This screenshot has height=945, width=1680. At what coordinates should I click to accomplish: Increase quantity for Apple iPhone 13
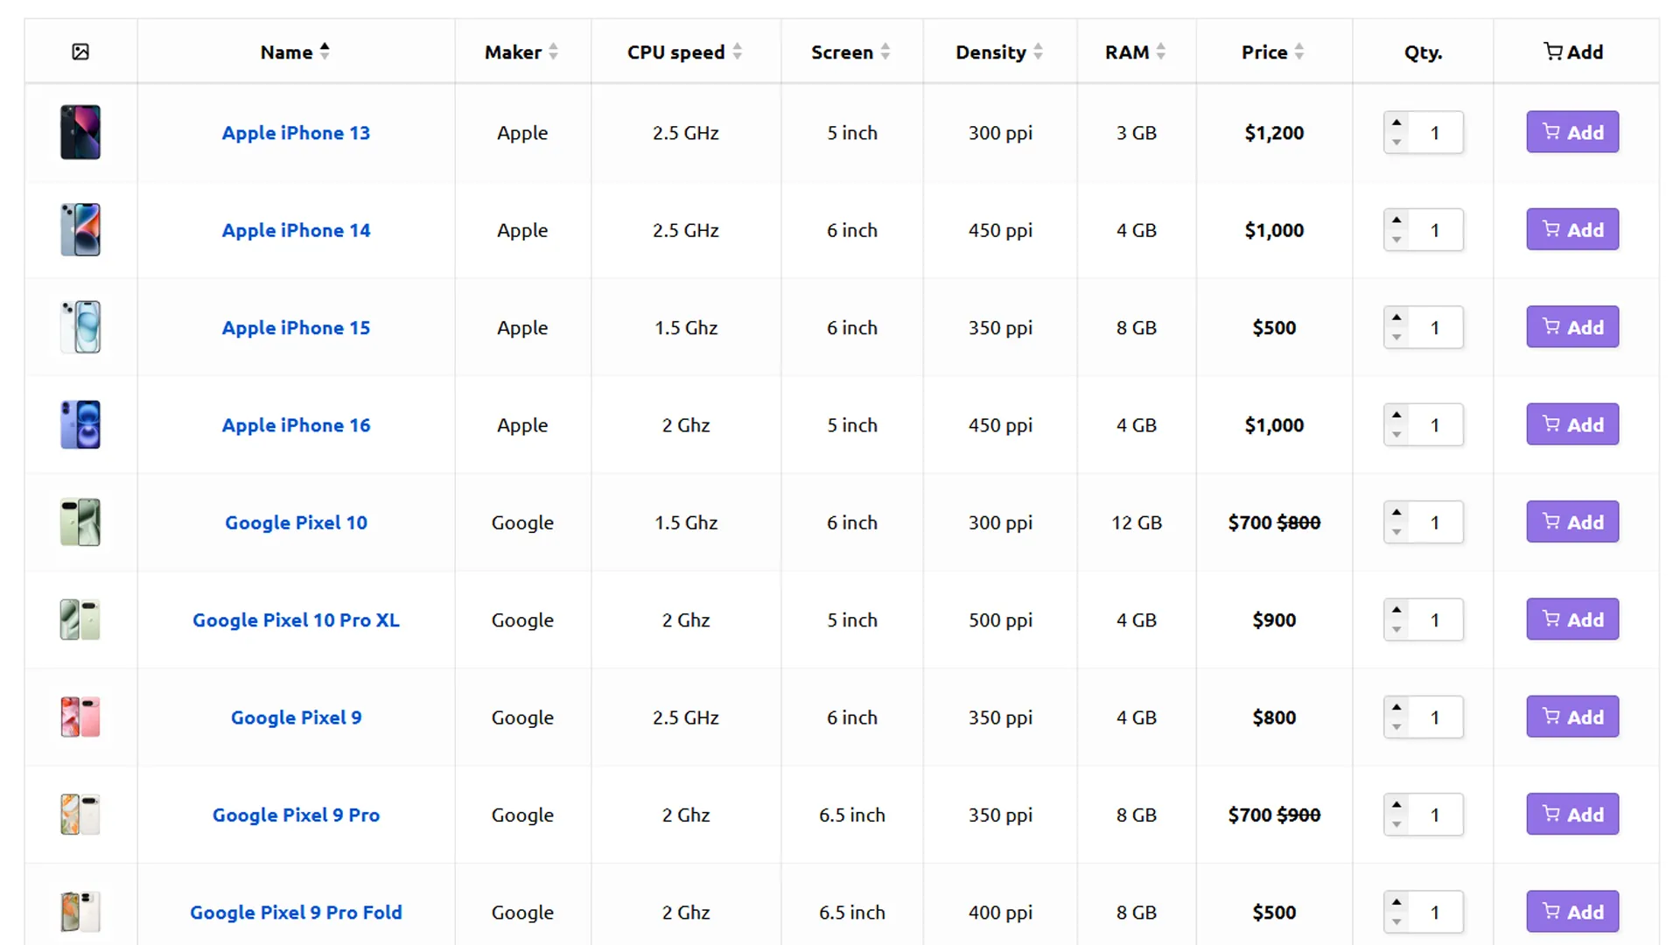[1396, 122]
